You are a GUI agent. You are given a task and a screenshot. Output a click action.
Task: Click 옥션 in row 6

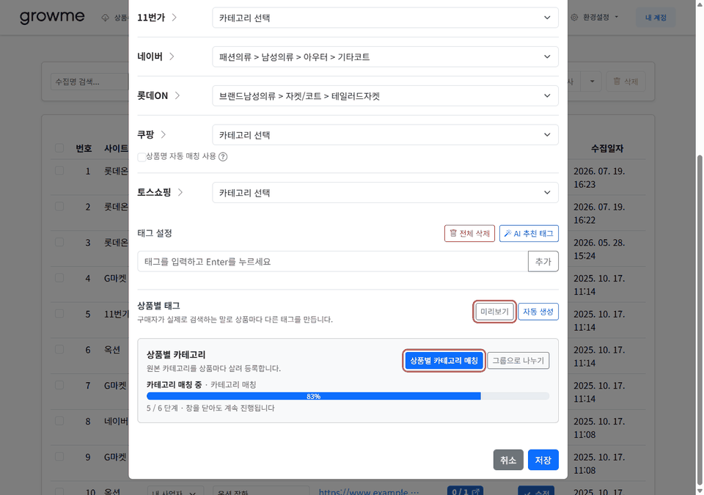coord(112,350)
